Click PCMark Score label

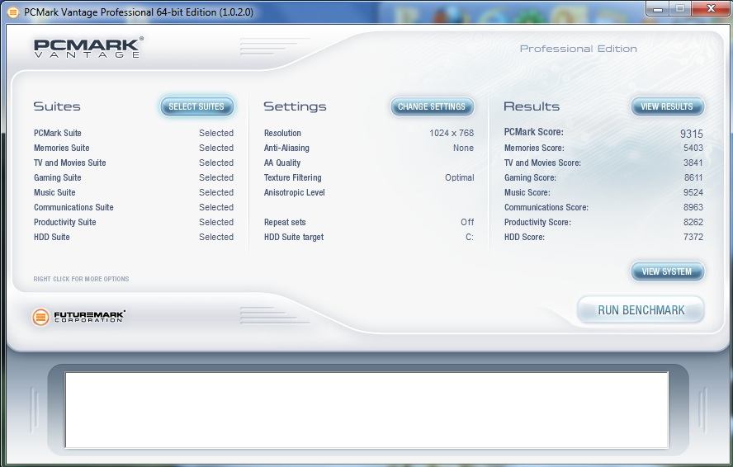(534, 132)
